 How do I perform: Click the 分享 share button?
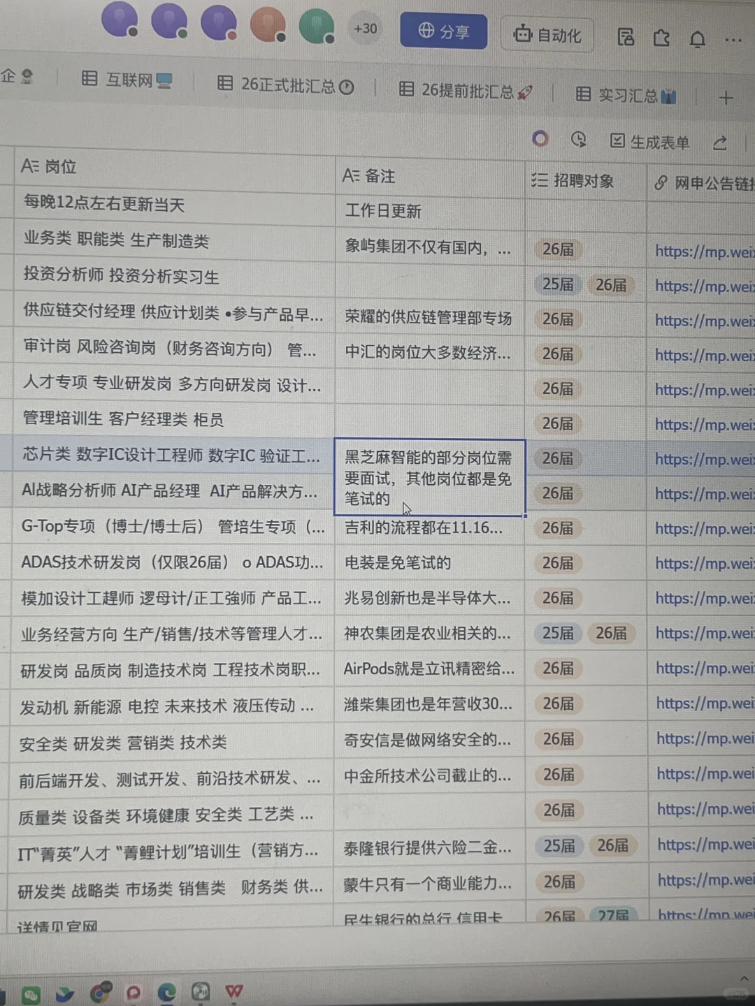click(443, 31)
